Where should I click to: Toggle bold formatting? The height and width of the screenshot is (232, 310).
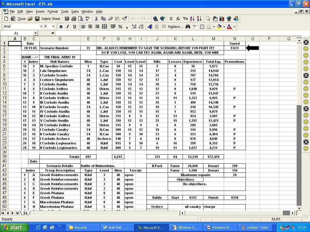[61, 27]
